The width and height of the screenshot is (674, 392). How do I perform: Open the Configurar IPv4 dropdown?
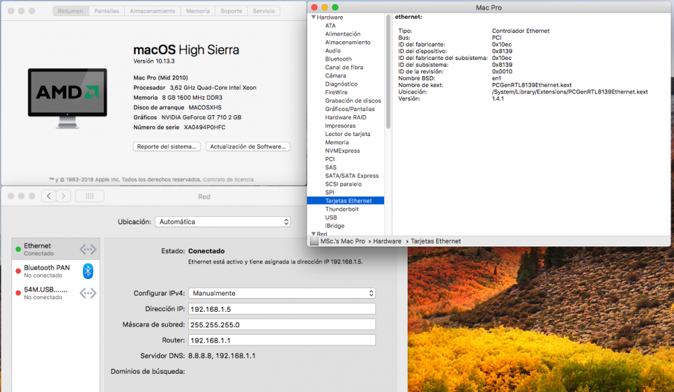coord(282,293)
